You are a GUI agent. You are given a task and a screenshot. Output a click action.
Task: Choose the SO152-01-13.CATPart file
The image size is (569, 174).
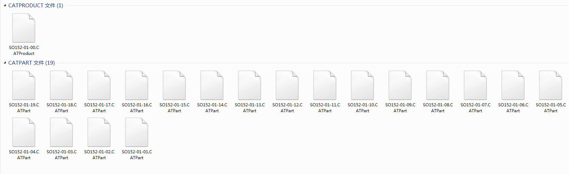coord(250,85)
